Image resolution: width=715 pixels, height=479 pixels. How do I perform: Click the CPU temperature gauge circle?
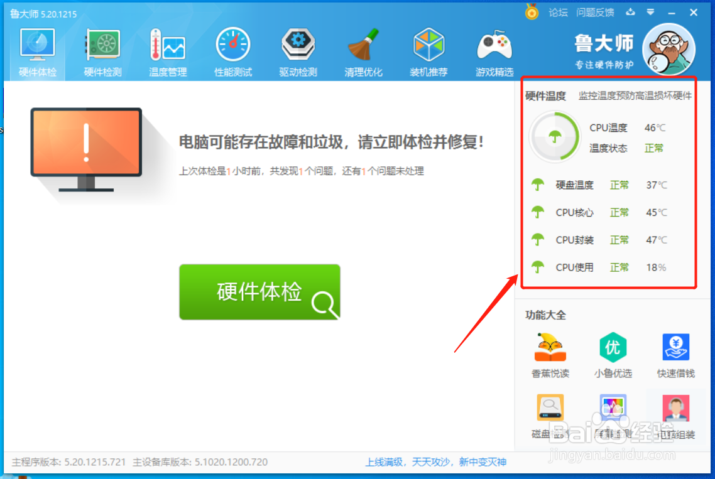coord(555,137)
